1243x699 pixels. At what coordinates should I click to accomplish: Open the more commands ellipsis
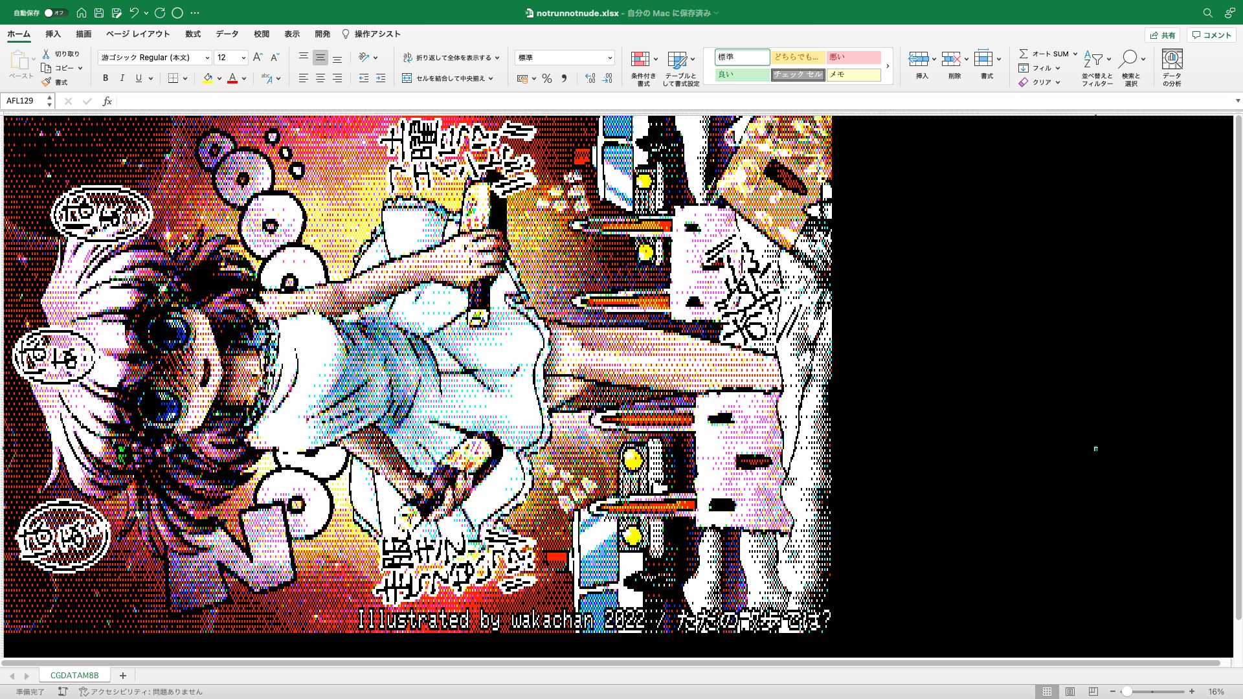click(195, 13)
